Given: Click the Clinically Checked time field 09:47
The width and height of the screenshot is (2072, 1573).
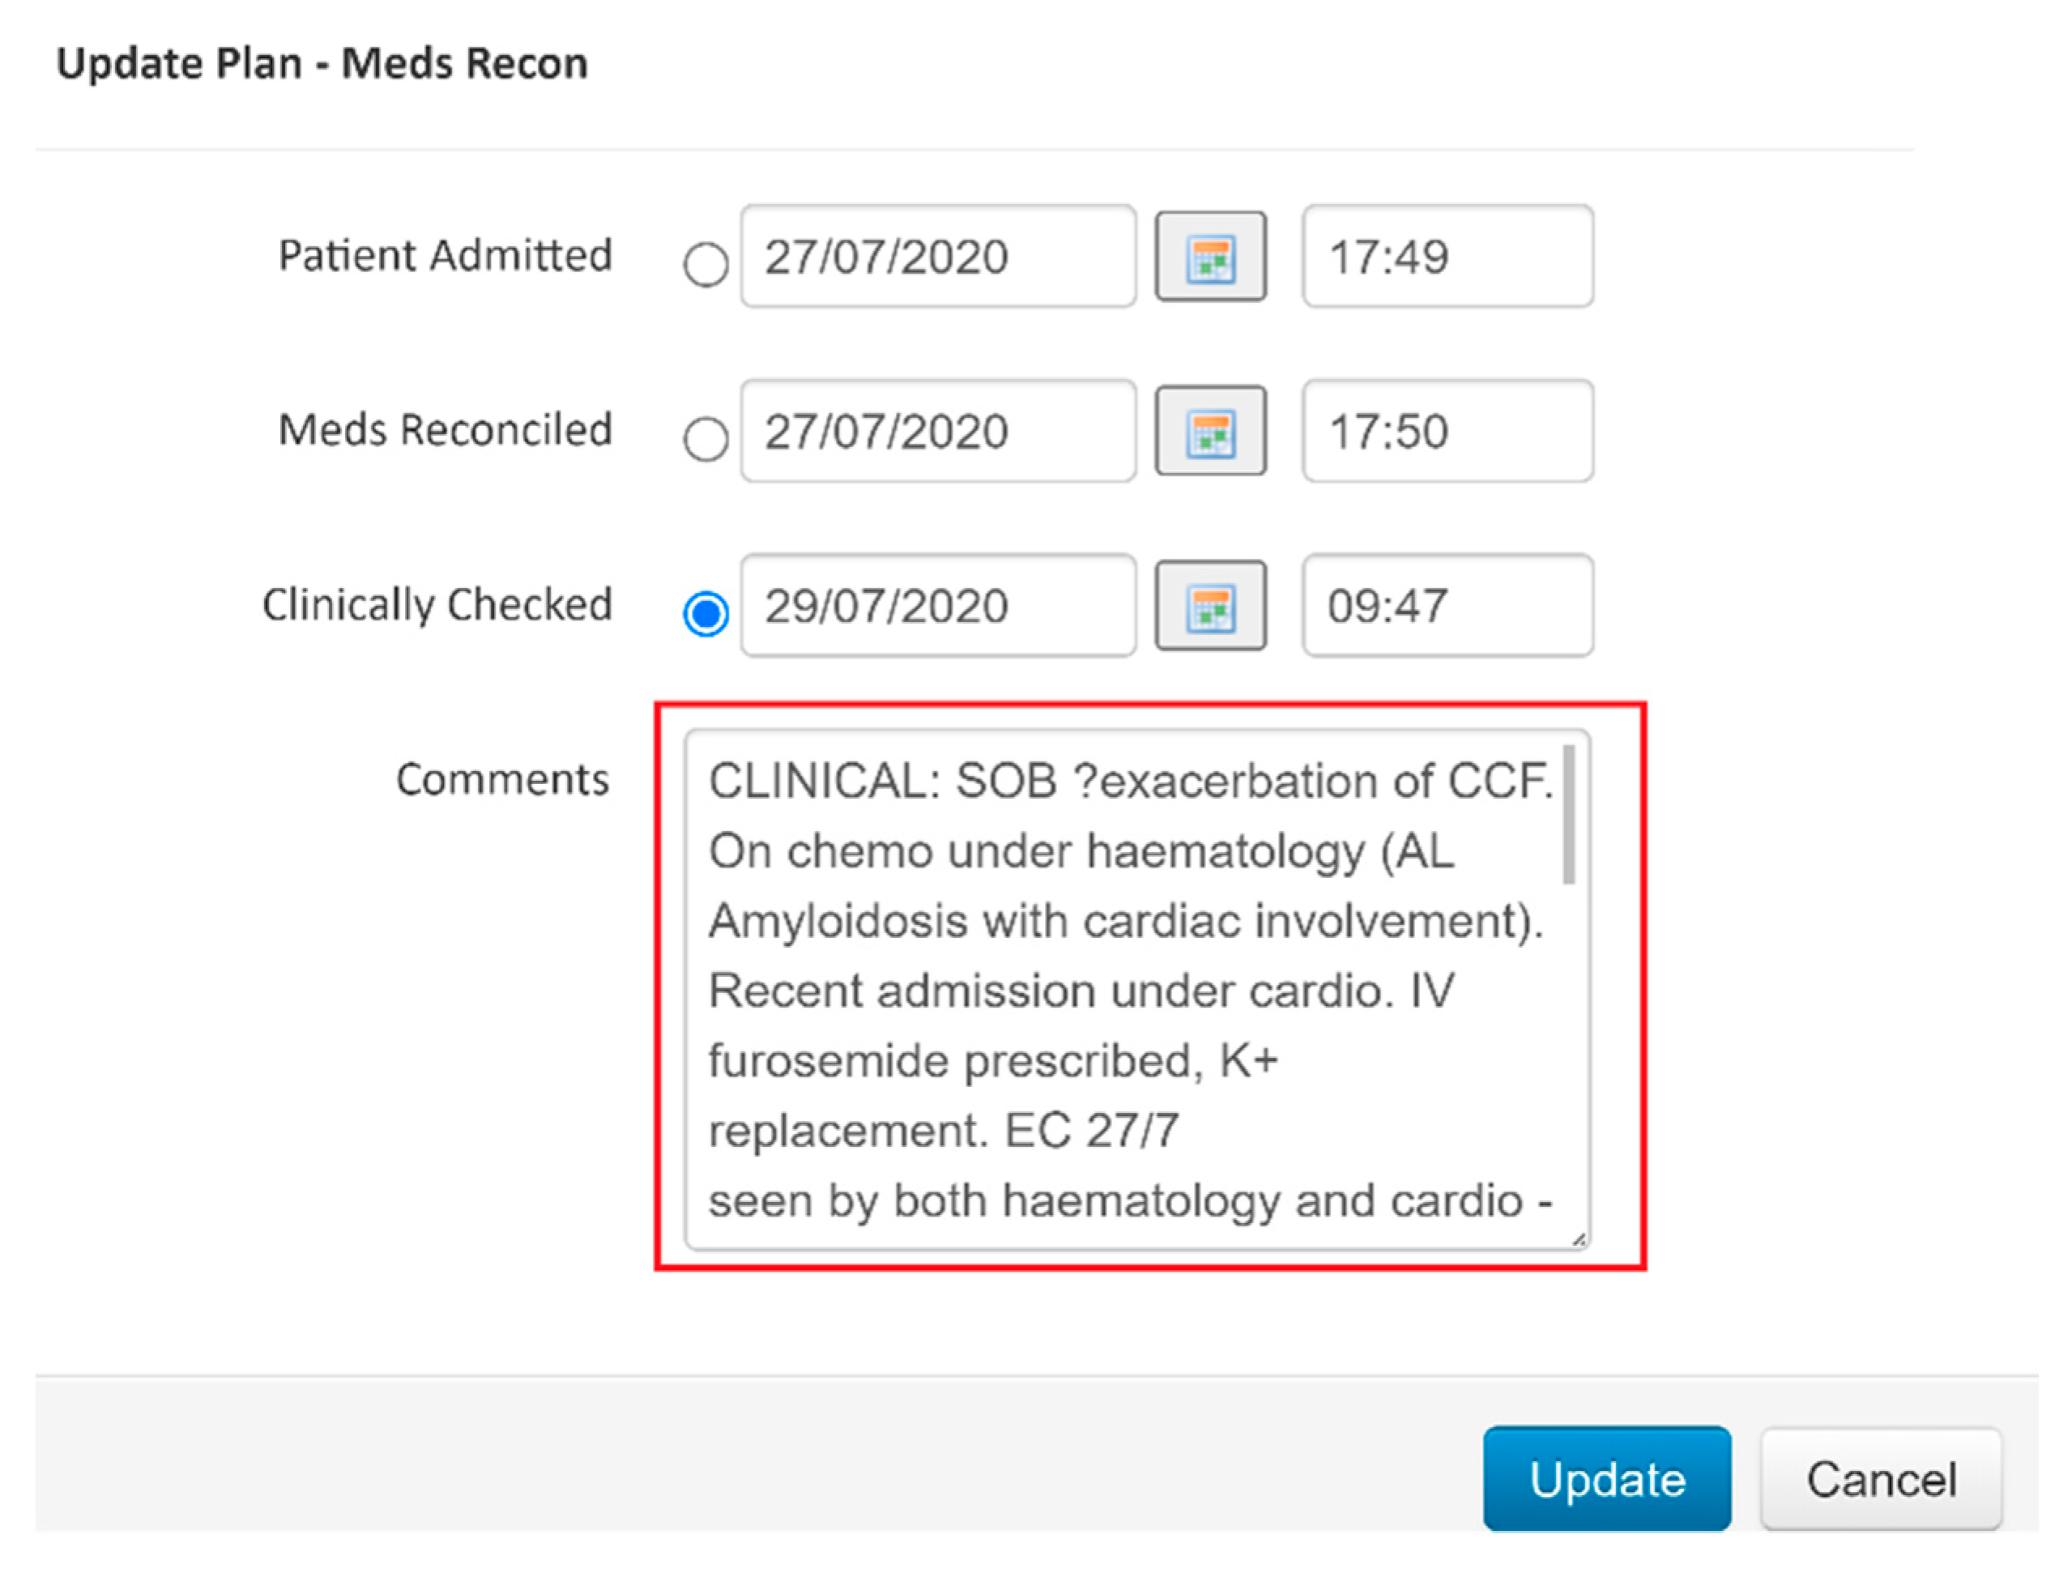Looking at the screenshot, I should [1447, 606].
